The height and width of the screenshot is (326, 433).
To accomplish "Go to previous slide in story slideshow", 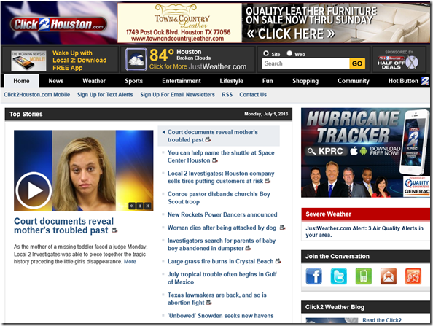I will coord(132,206).
